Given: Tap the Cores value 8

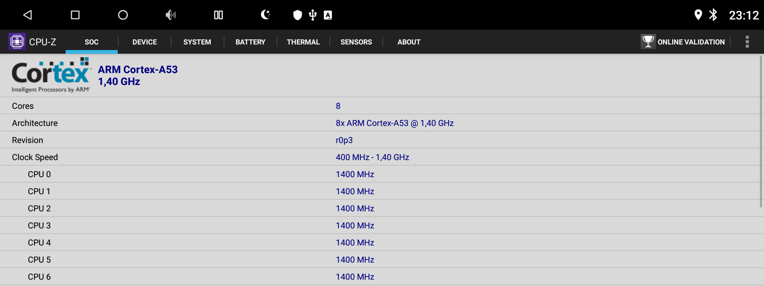Looking at the screenshot, I should (338, 106).
